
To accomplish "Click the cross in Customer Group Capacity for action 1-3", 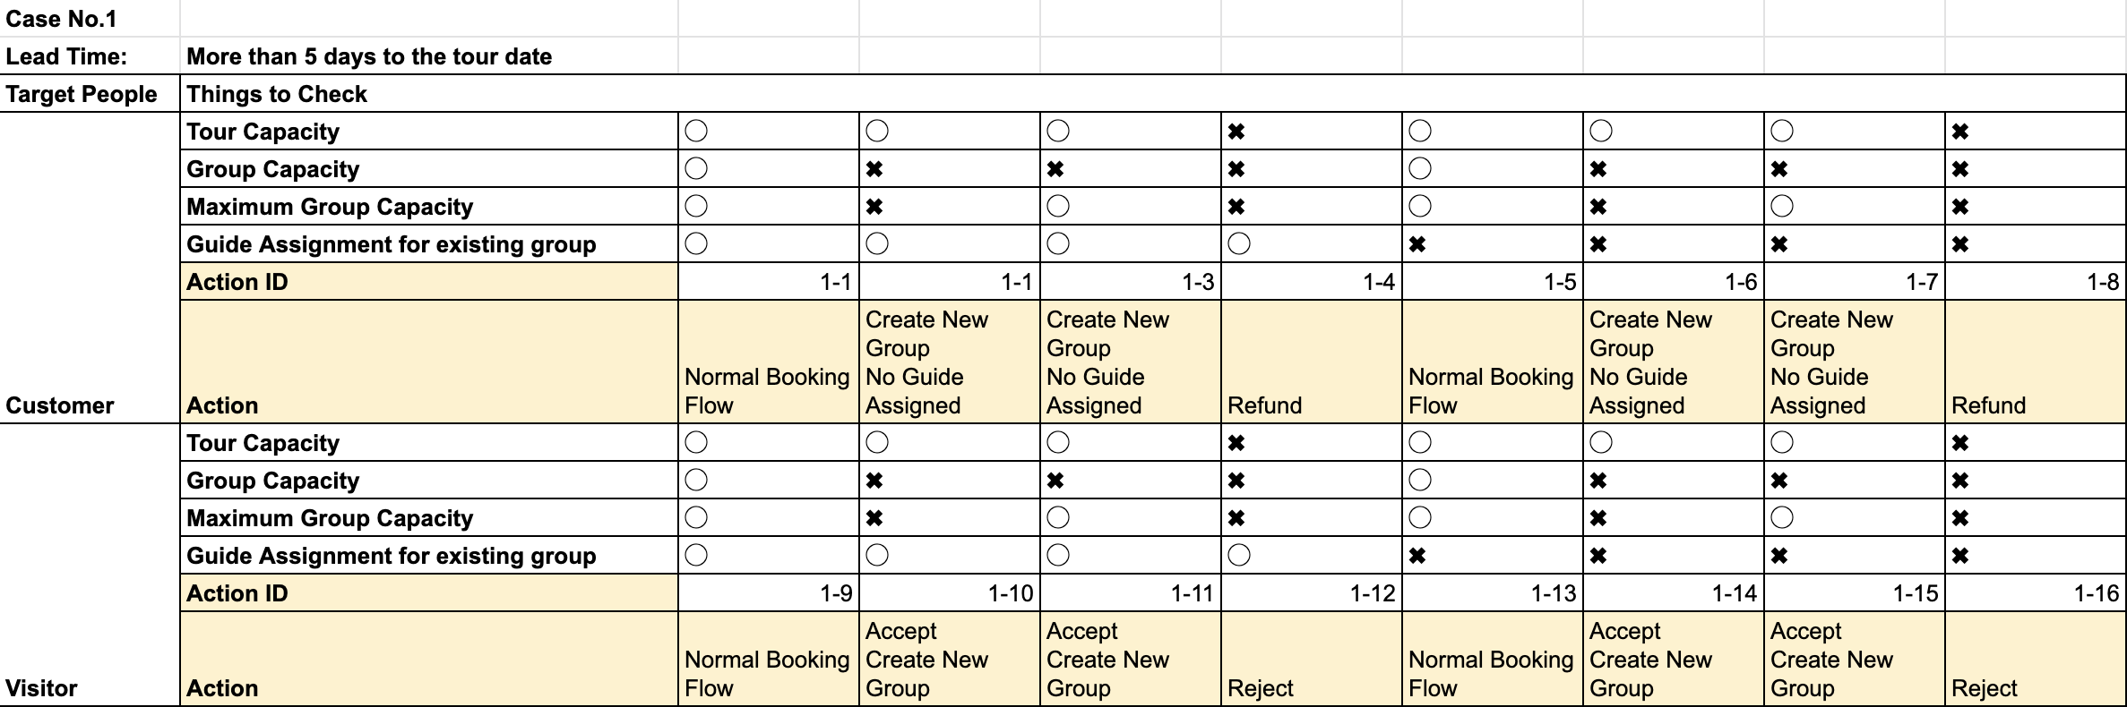I will (x=1055, y=169).
